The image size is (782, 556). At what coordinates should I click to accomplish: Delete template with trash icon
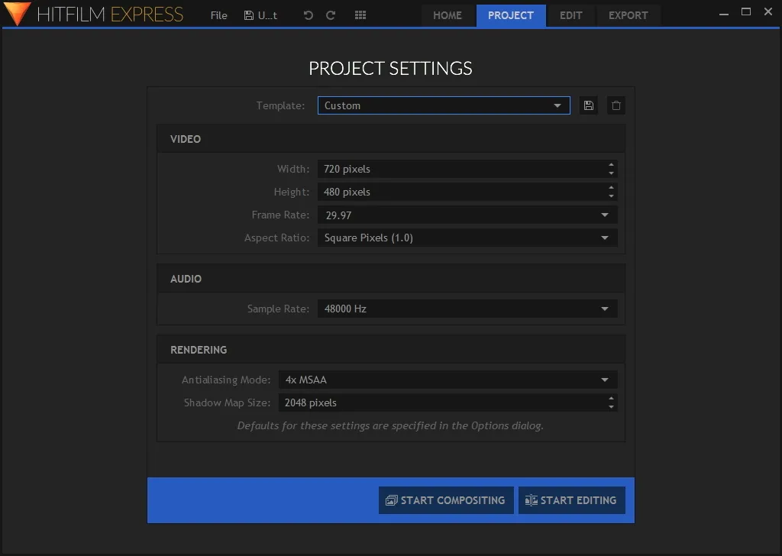(616, 105)
